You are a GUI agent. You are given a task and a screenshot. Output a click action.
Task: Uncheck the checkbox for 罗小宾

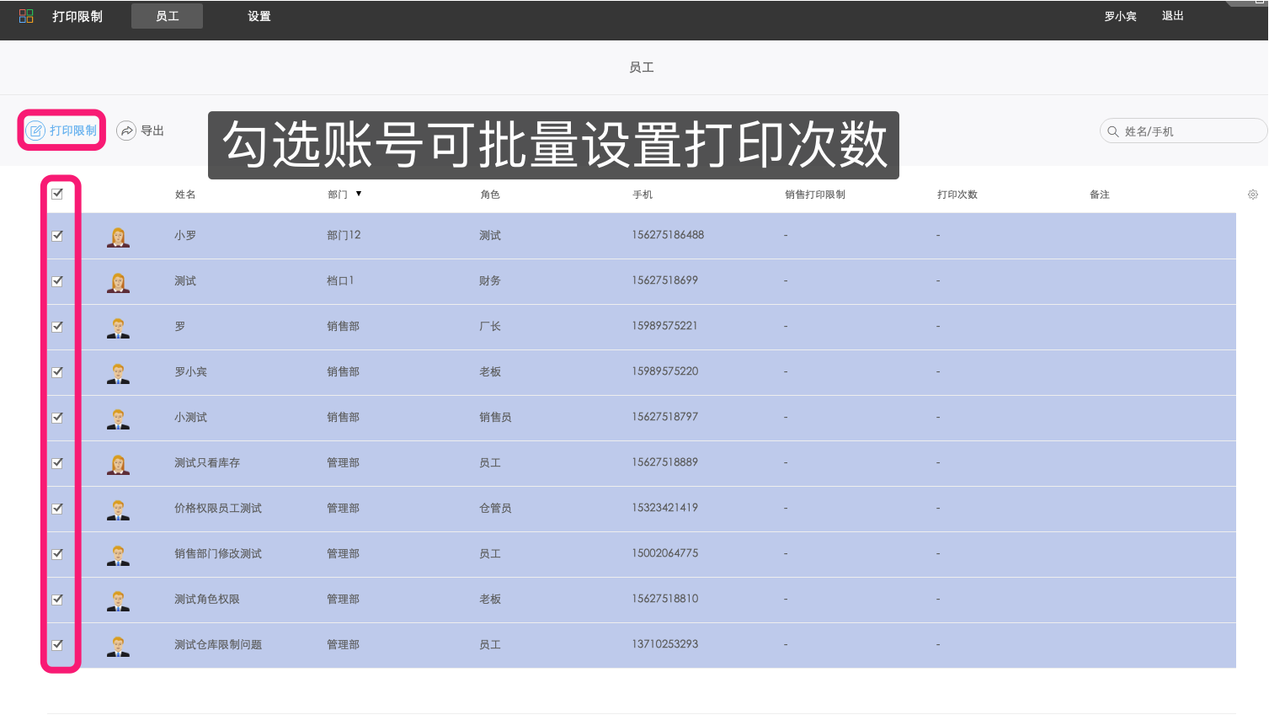coord(57,372)
